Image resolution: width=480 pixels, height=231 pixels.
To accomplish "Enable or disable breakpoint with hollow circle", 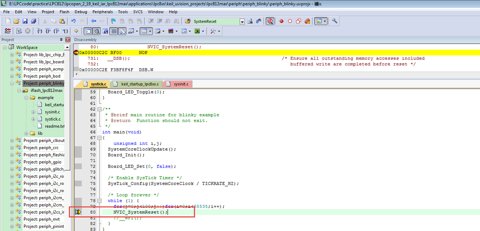I will 290,21.
